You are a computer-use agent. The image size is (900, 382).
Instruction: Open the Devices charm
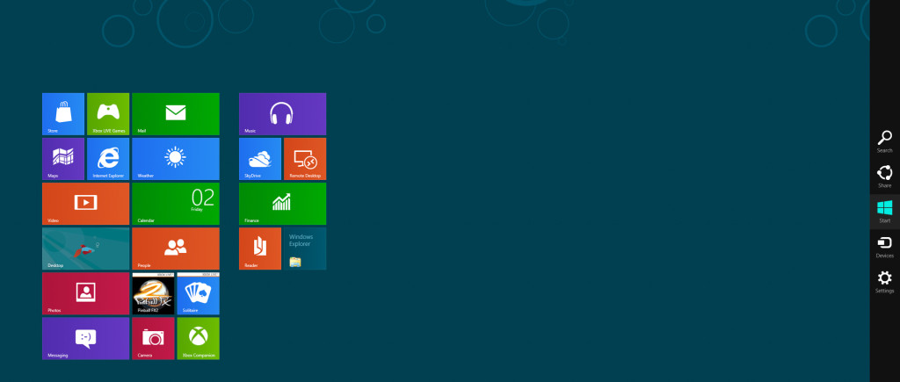pyautogui.click(x=884, y=248)
